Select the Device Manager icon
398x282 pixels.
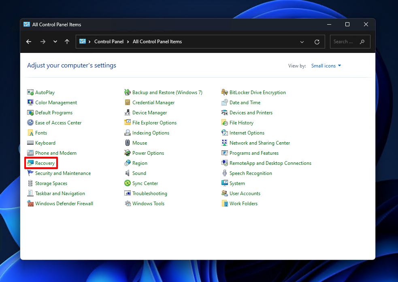point(128,113)
